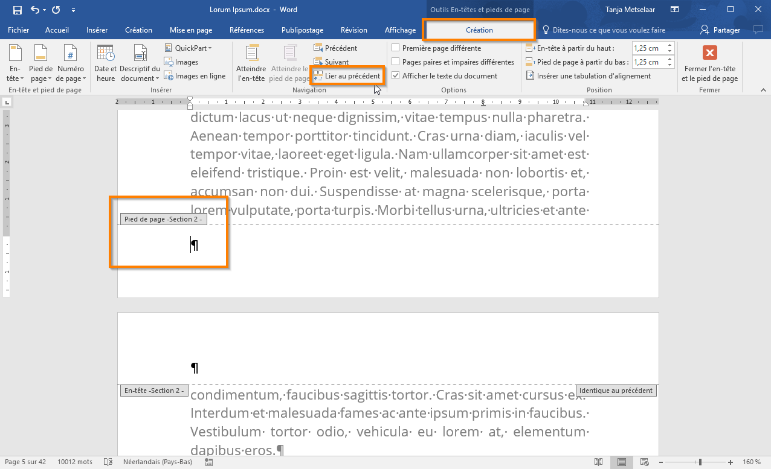771x469 pixels.
Task: Go to the Précédent section
Action: pyautogui.click(x=335, y=48)
